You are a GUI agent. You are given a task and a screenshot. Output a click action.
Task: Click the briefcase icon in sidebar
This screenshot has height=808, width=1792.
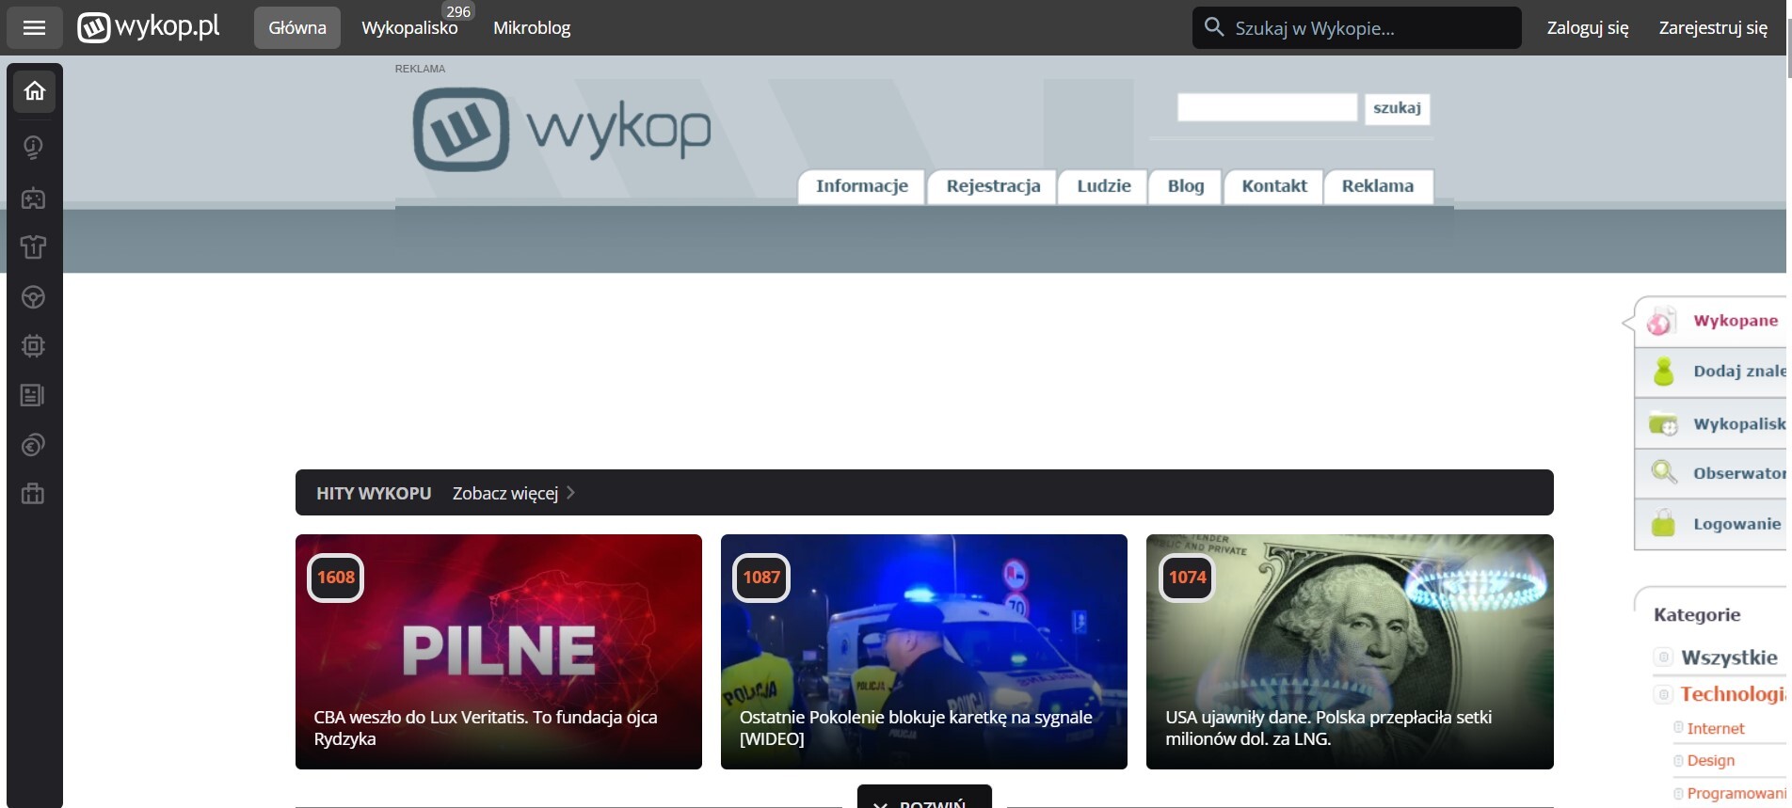34,494
